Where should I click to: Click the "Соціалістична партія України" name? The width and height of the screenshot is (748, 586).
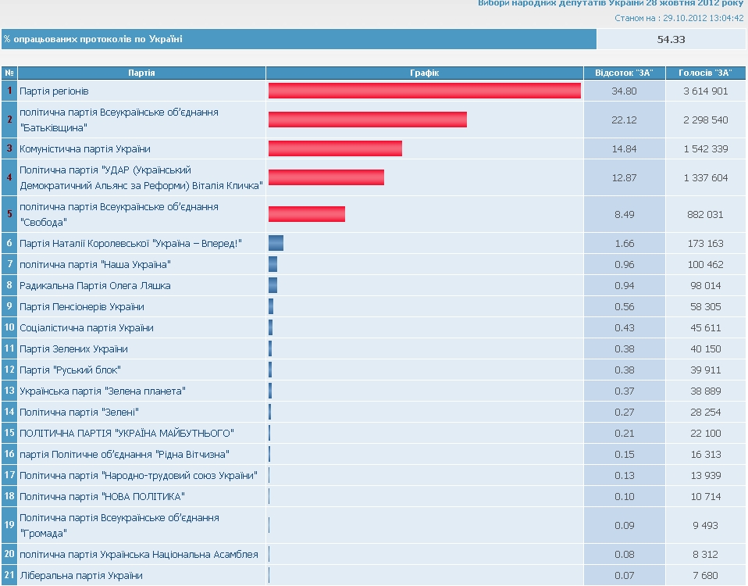[87, 328]
